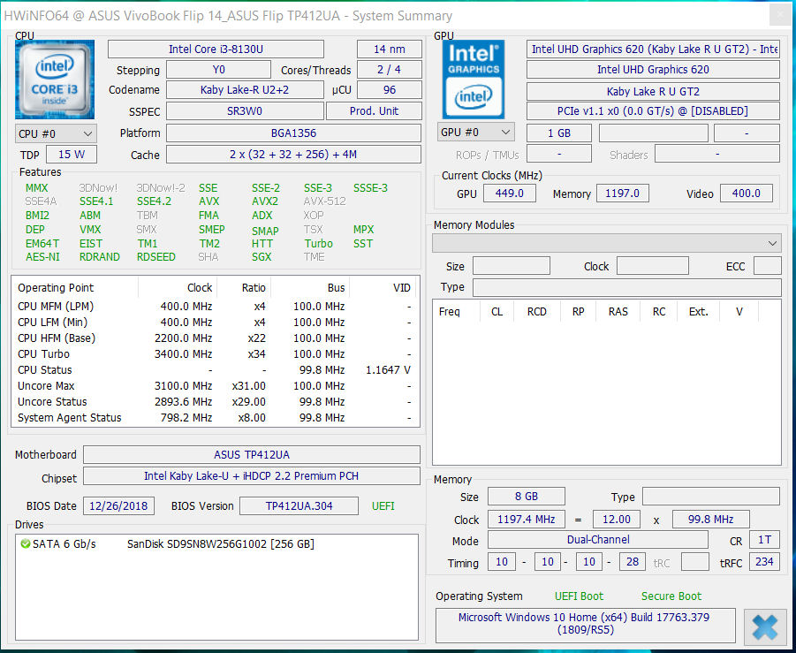Click the tRFC value 234
This screenshot has height=653, width=796.
point(764,562)
